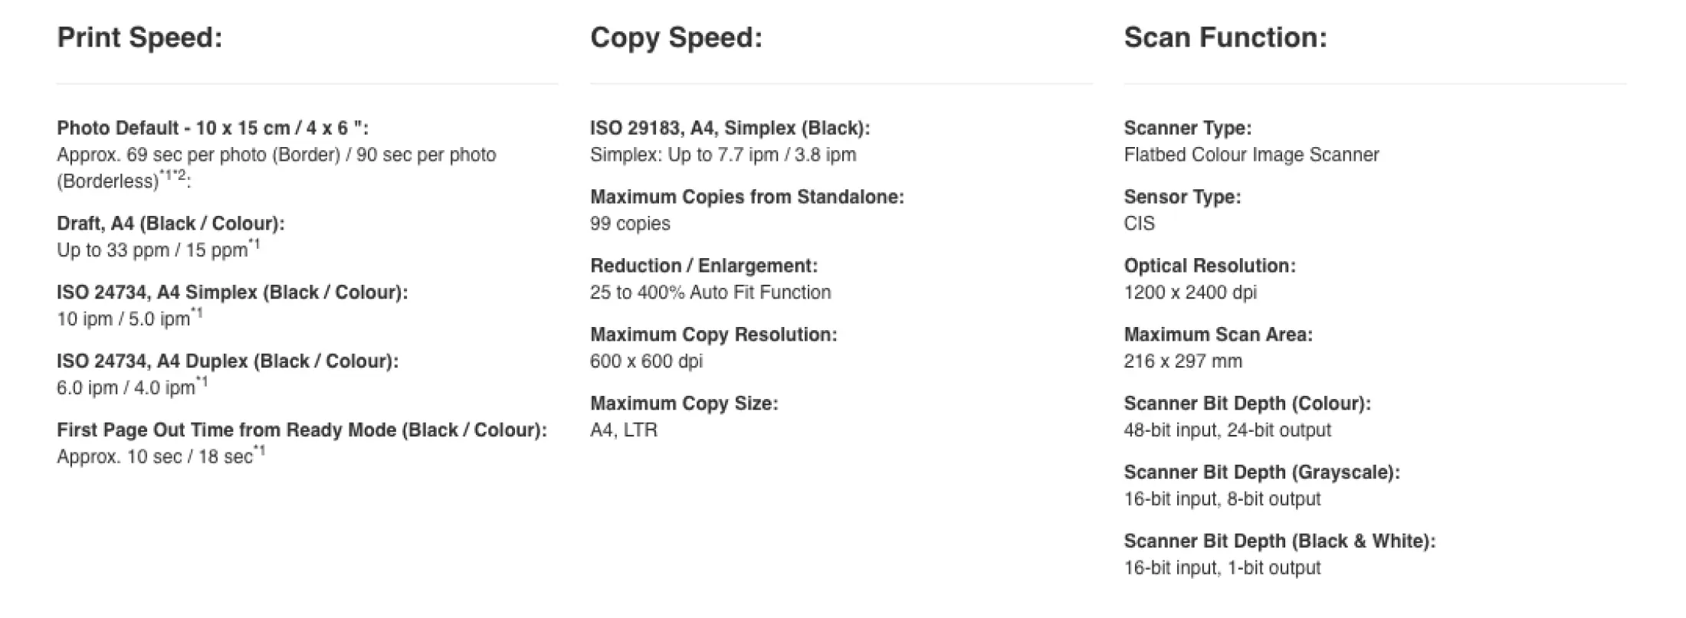Click the 'Up to 33 ppm / 15 ppm' value
This screenshot has width=1686, height=618.
(x=152, y=250)
